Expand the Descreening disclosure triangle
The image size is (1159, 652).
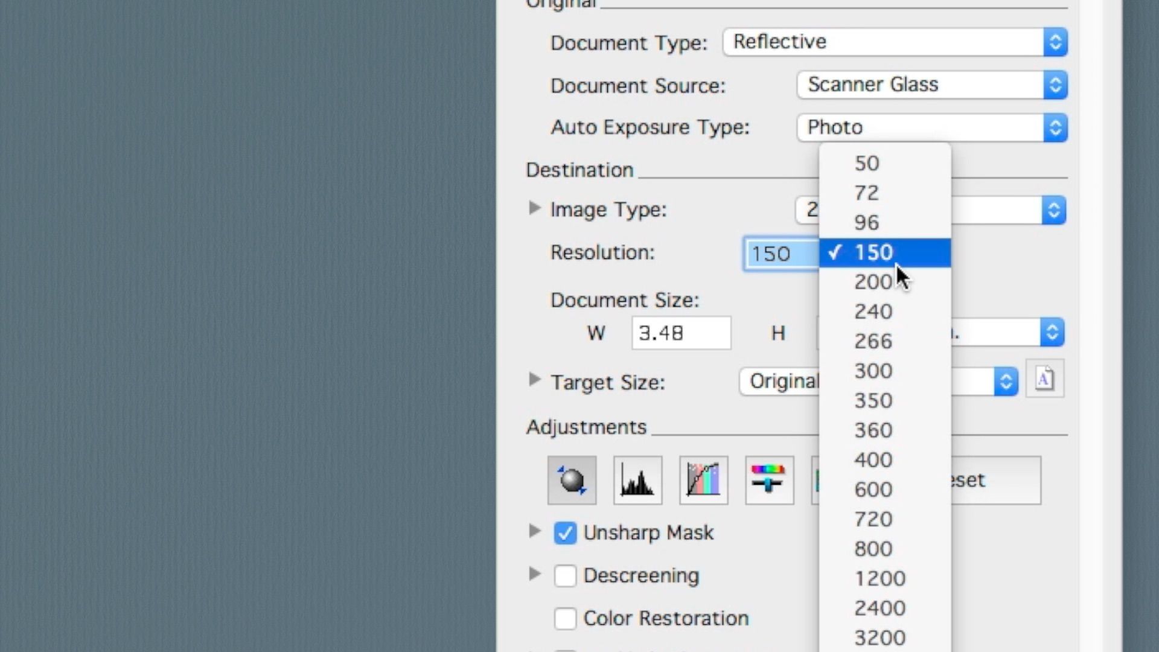534,574
